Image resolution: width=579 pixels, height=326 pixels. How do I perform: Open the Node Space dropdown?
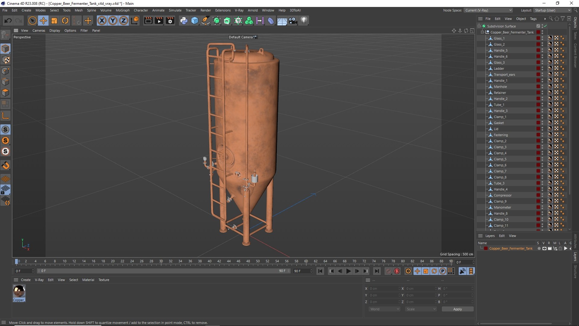488,10
